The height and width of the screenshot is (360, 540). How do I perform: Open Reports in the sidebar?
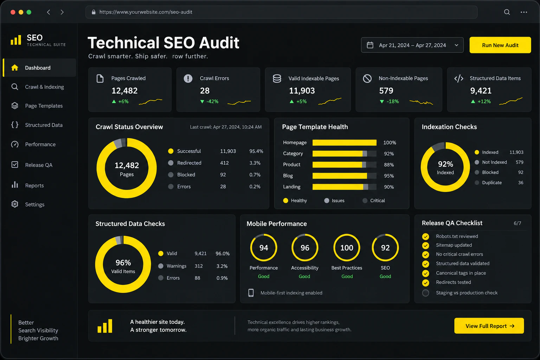tap(39, 185)
